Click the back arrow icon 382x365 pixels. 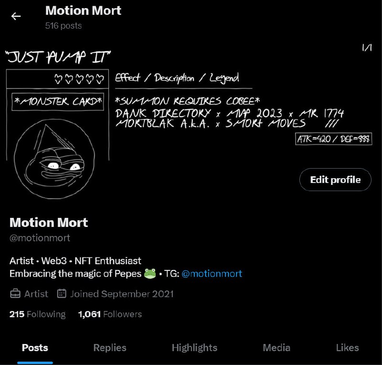pyautogui.click(x=16, y=16)
